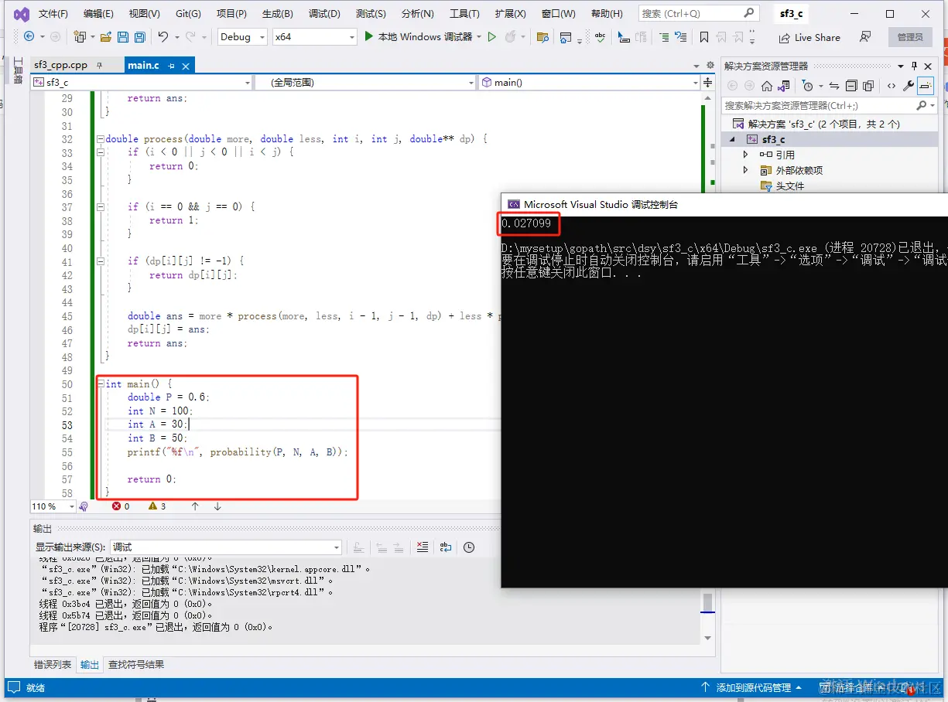This screenshot has height=702, width=948.
Task: Click the Live Share button
Action: (809, 37)
